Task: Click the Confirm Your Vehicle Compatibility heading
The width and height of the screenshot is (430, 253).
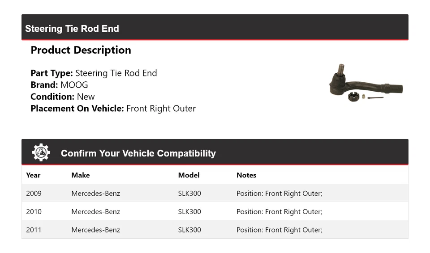Action: point(138,153)
